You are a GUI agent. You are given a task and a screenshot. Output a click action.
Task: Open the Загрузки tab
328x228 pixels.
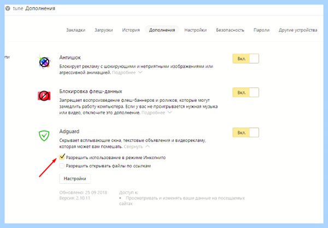pos(103,30)
